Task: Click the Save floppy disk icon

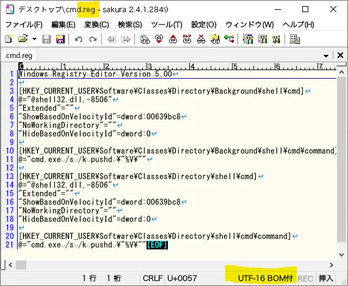Action: (x=46, y=39)
